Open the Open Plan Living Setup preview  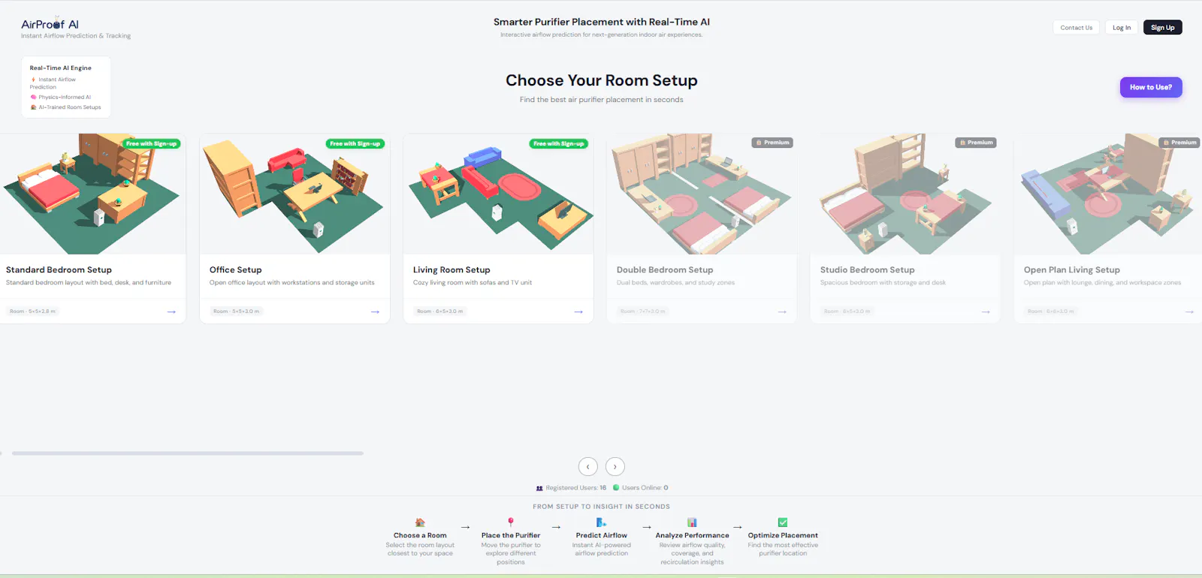tap(1108, 194)
